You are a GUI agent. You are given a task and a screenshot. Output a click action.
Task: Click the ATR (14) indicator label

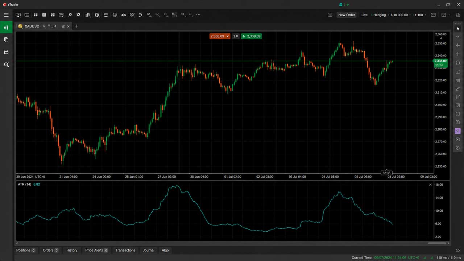point(24,185)
